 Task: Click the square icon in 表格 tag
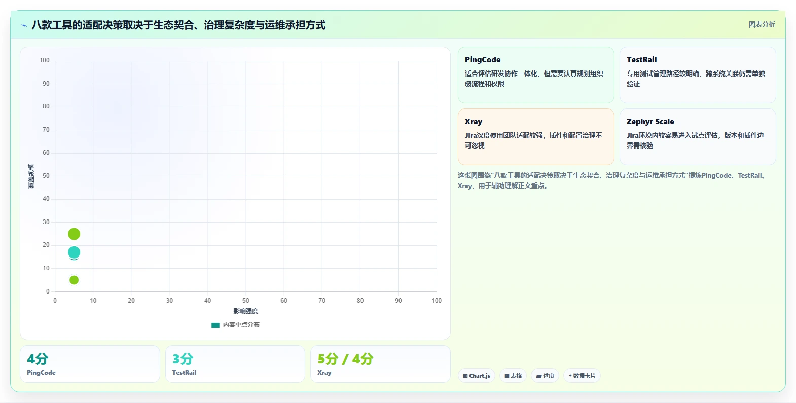(x=506, y=376)
